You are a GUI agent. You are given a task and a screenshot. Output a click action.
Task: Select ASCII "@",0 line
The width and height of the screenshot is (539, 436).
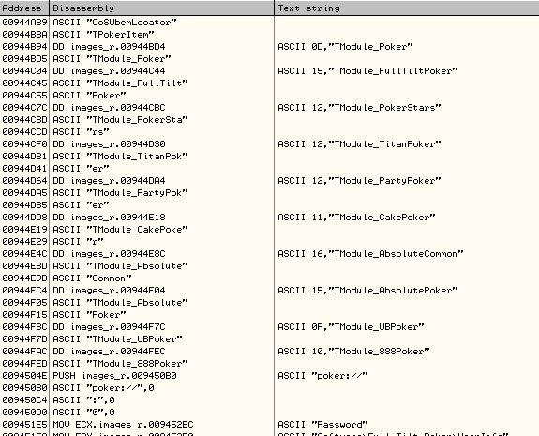[x=83, y=413]
